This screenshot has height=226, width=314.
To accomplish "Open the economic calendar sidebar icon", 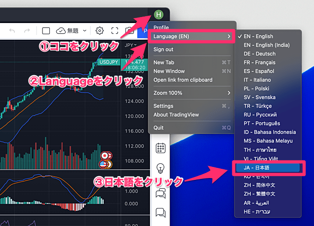I will pos(161,148).
